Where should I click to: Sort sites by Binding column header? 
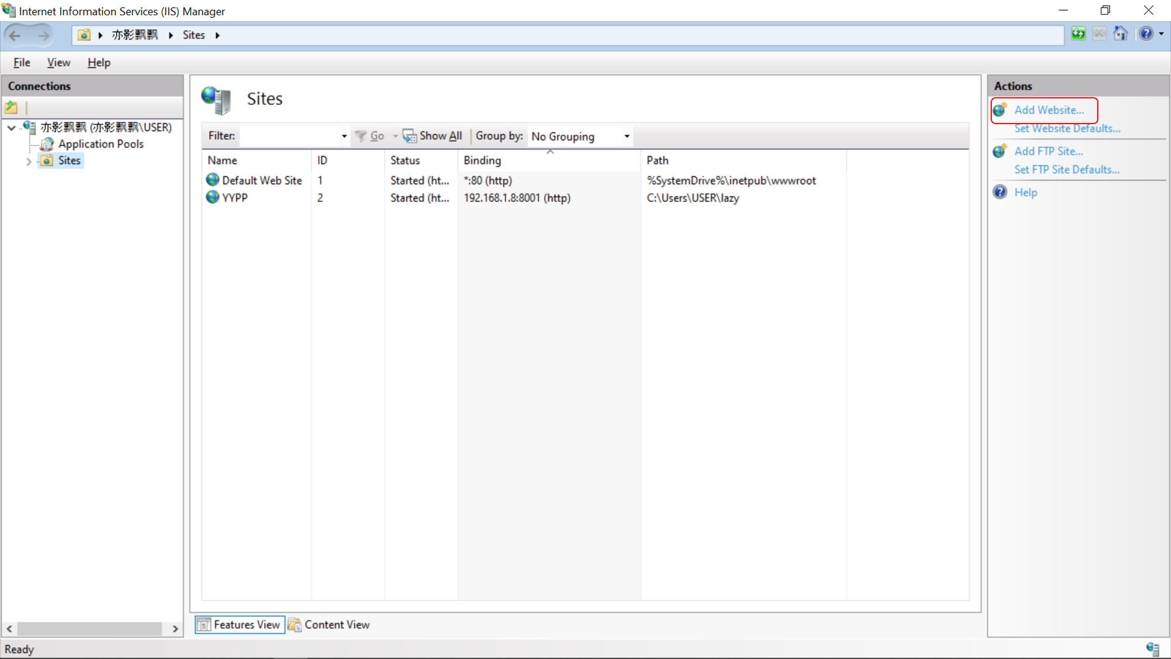tap(482, 161)
